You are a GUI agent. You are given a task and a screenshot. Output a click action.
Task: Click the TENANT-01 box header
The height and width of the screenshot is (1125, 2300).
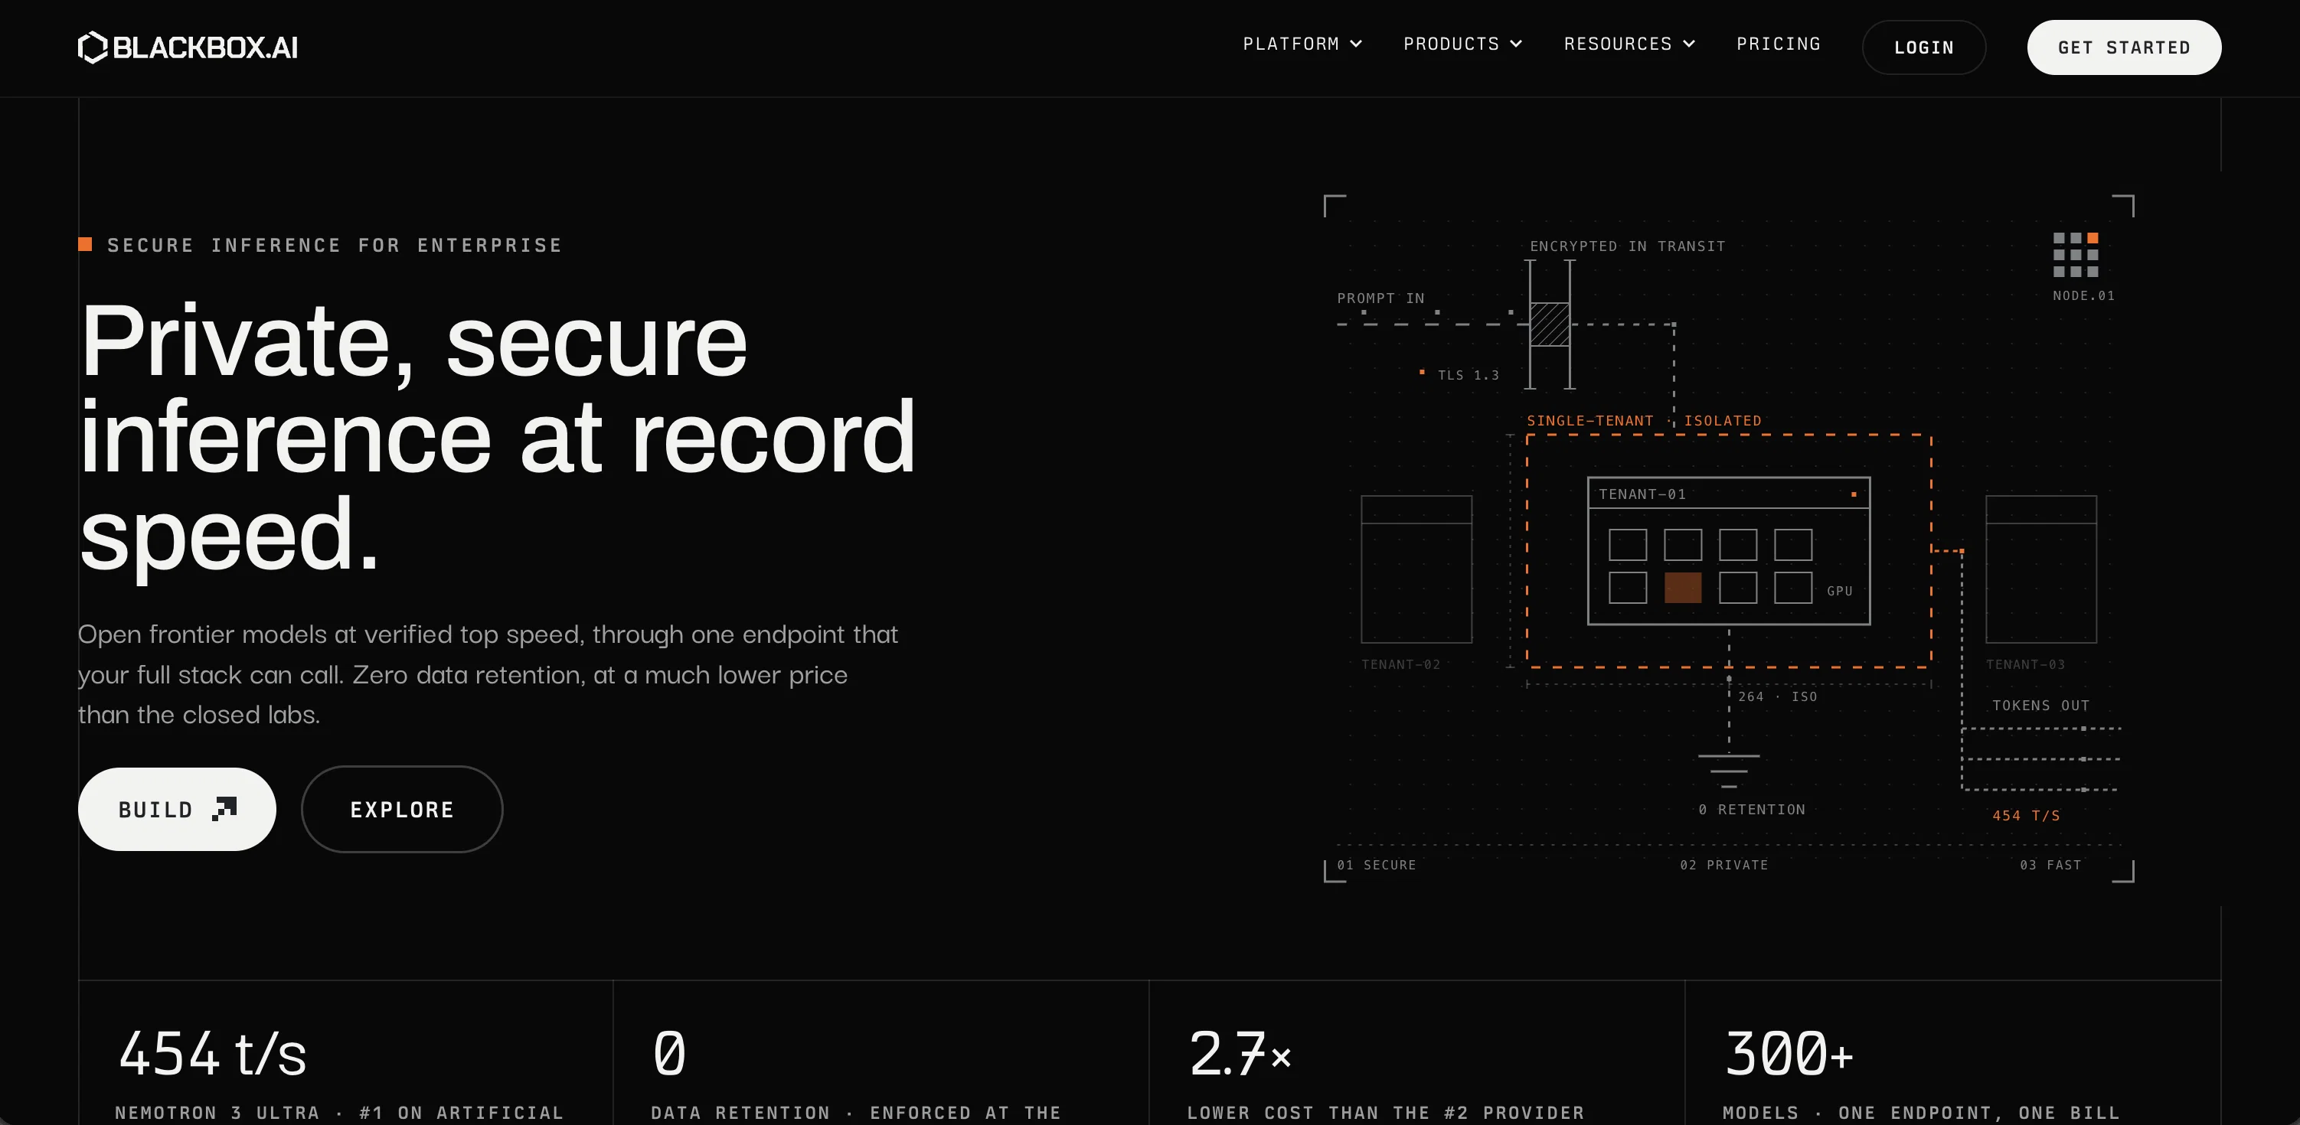(1729, 494)
